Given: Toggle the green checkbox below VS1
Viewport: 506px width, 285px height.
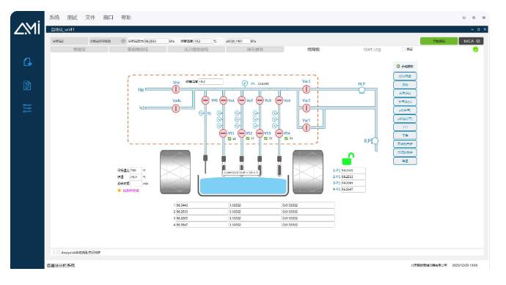Looking at the screenshot, I should [230, 138].
